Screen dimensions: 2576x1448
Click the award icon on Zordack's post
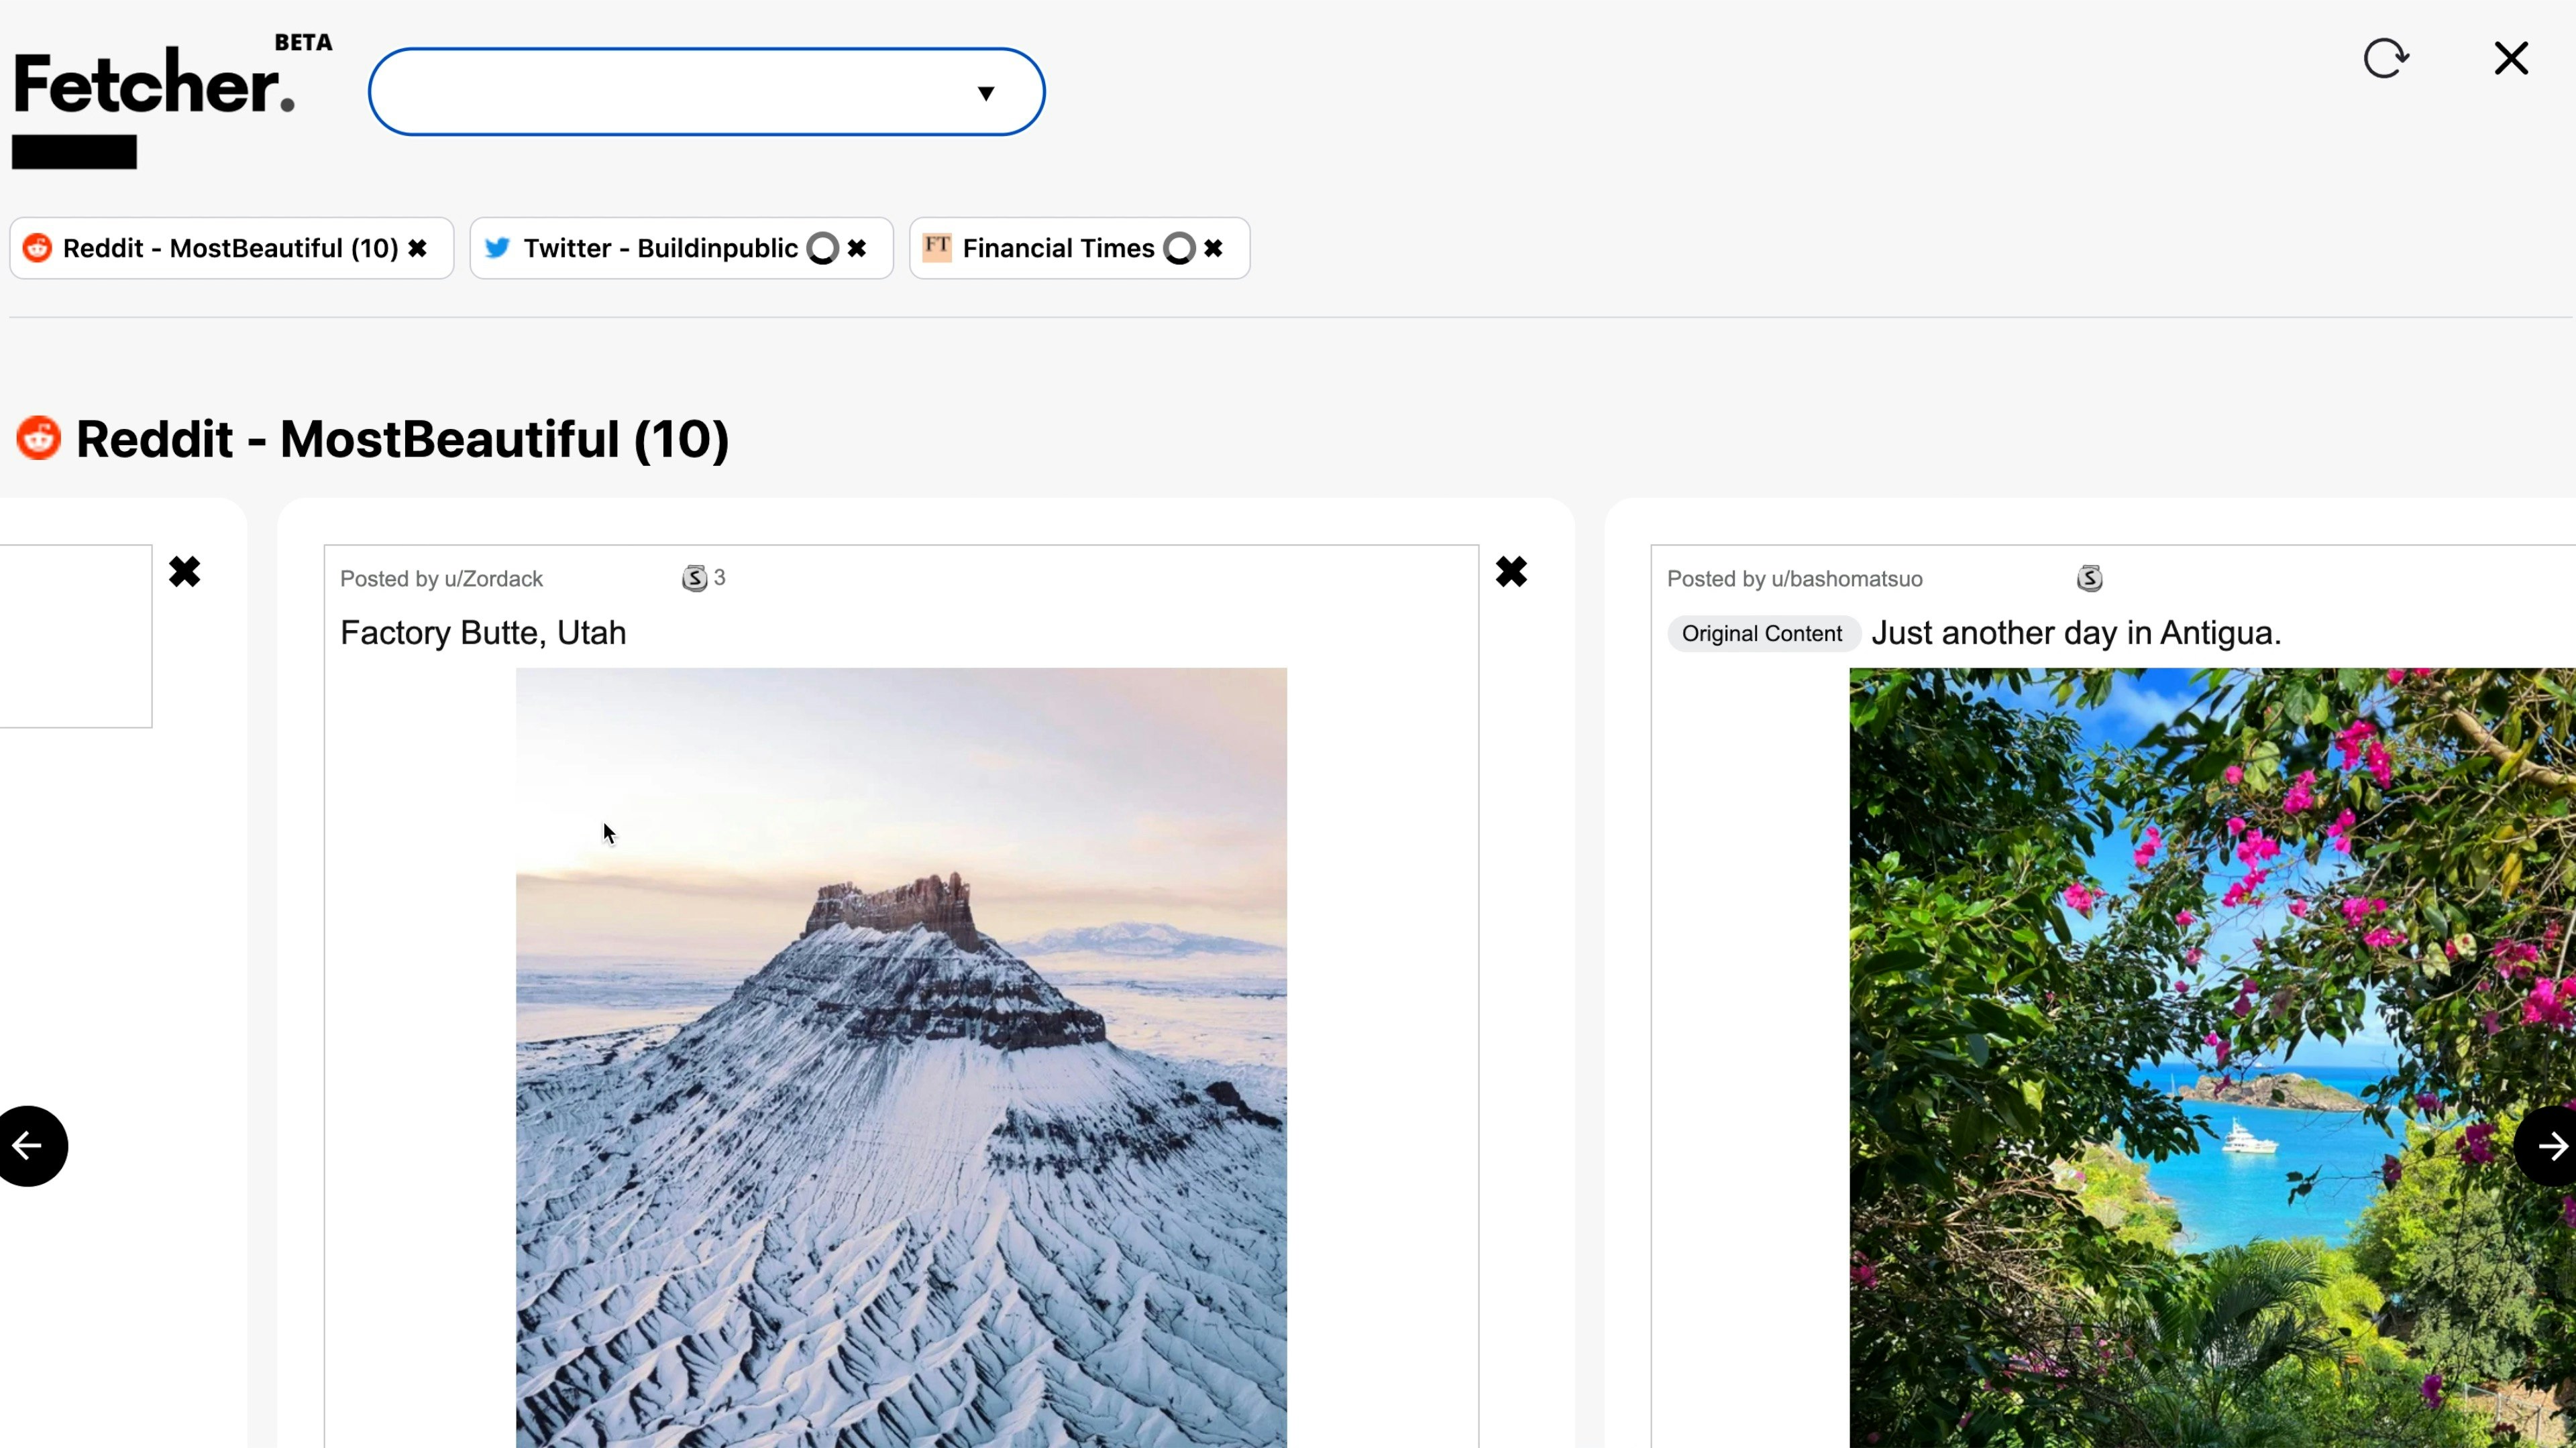[x=694, y=578]
